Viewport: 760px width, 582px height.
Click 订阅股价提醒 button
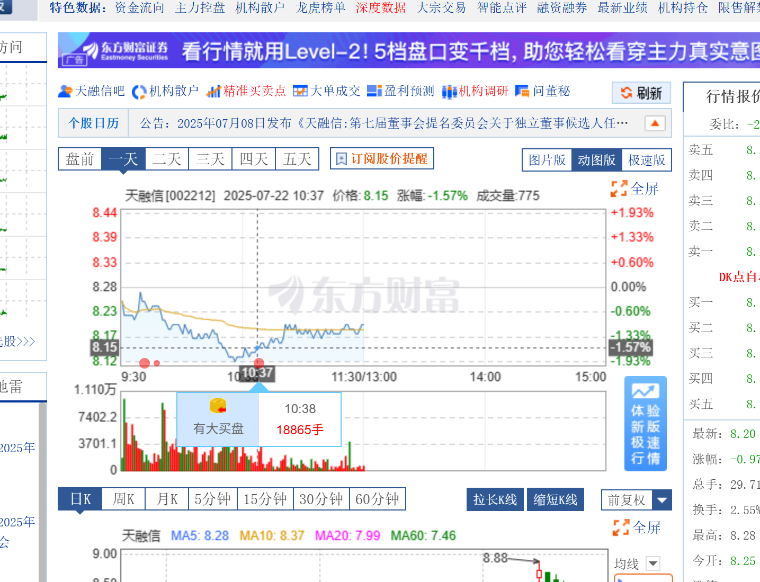(382, 158)
